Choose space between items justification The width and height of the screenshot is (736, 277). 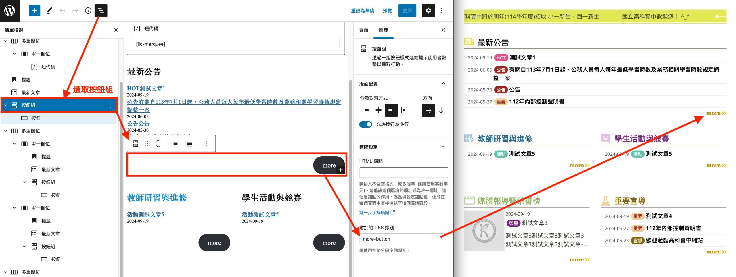404,110
